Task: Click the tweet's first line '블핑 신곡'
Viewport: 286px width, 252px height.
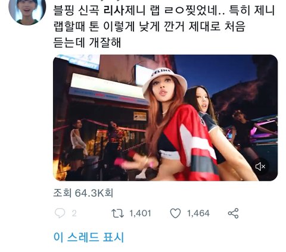Action: pos(76,11)
